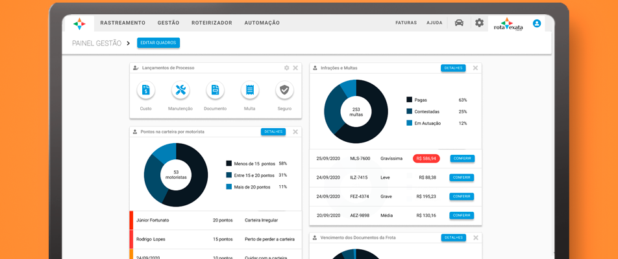This screenshot has height=259, width=618.
Task: Open Detalhes for Infrações e Multas
Action: point(453,68)
